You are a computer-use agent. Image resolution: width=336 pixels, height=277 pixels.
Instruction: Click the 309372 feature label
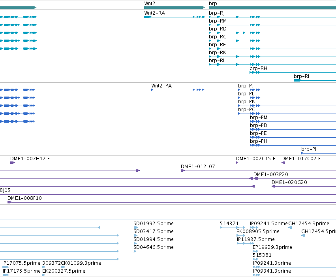[x=51, y=263]
